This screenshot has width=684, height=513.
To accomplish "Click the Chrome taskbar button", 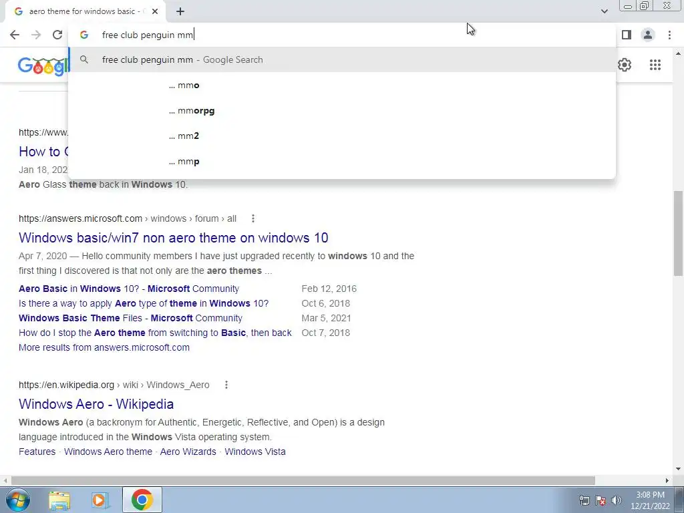I will coord(142,500).
